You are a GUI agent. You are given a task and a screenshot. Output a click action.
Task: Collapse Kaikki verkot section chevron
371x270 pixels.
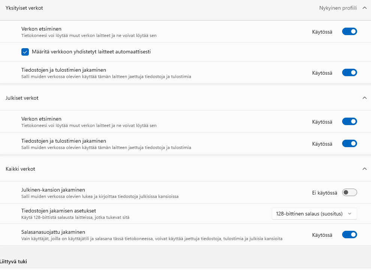coord(365,169)
